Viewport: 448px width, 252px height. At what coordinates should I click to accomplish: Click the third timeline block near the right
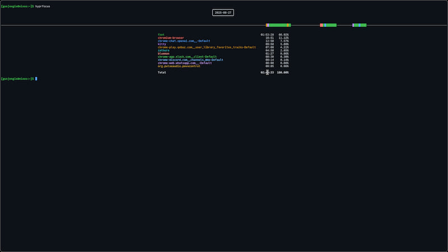(x=360, y=25)
